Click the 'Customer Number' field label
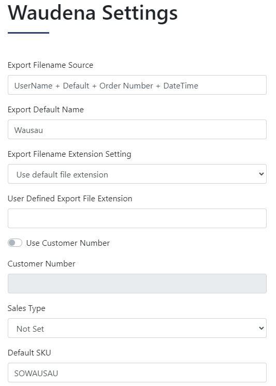 coord(41,264)
